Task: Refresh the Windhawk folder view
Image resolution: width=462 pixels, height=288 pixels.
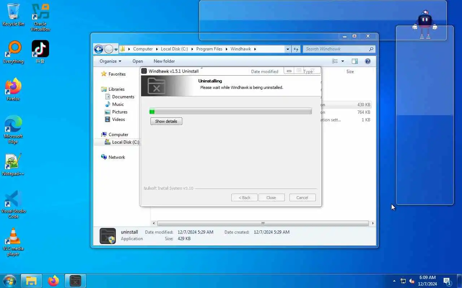Action: click(x=296, y=49)
